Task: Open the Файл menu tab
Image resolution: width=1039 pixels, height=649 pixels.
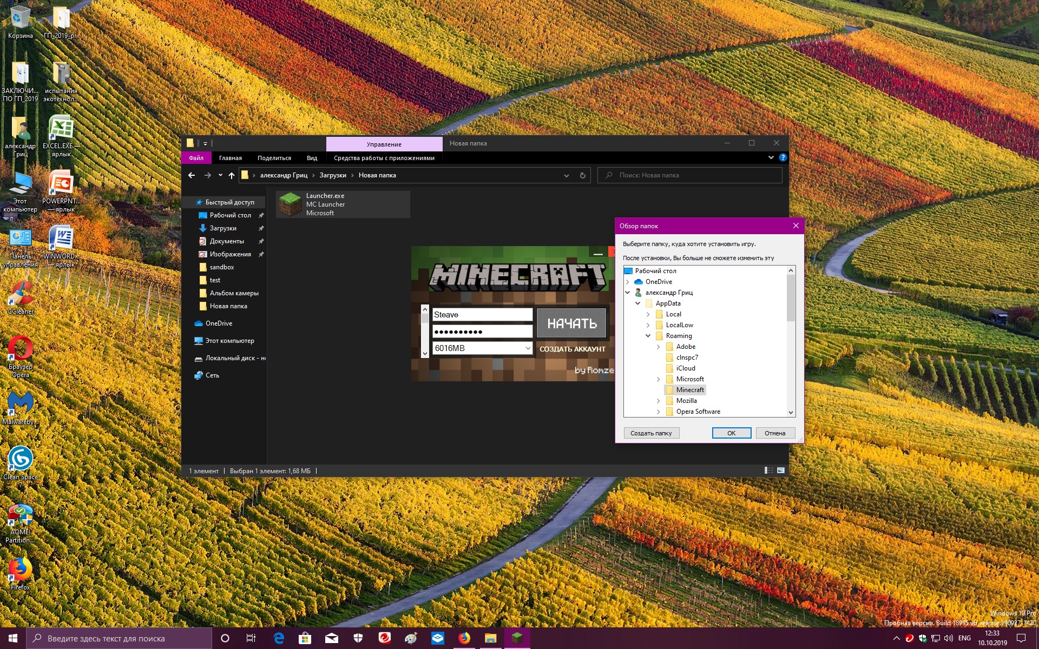Action: point(196,158)
